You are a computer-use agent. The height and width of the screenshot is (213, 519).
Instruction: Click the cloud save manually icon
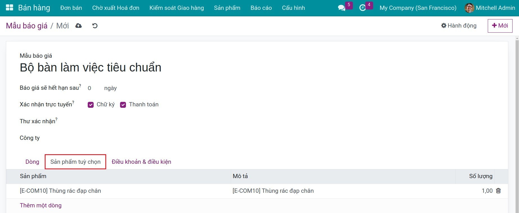coord(78,26)
